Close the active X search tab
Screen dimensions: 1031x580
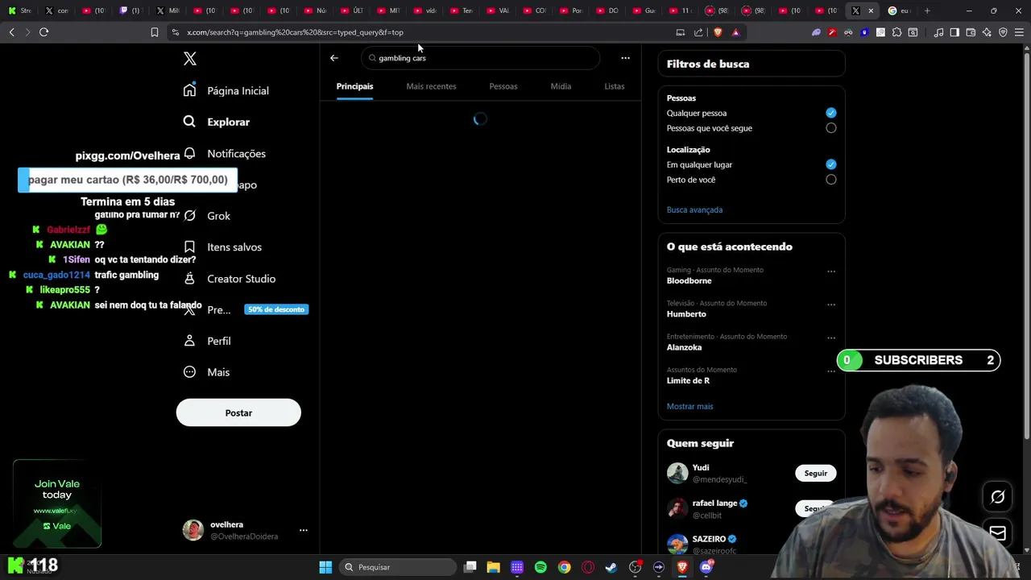(x=871, y=10)
